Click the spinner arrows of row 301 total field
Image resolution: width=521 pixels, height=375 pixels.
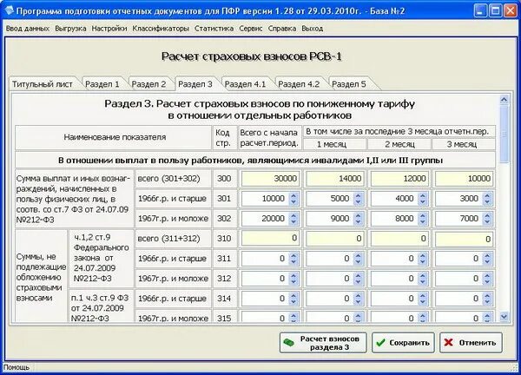point(293,199)
